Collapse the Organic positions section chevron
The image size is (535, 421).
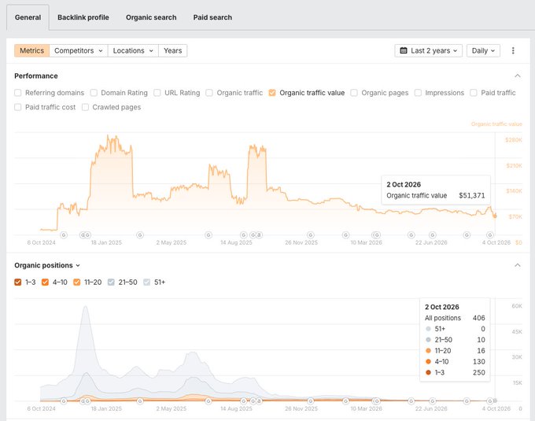pos(518,265)
